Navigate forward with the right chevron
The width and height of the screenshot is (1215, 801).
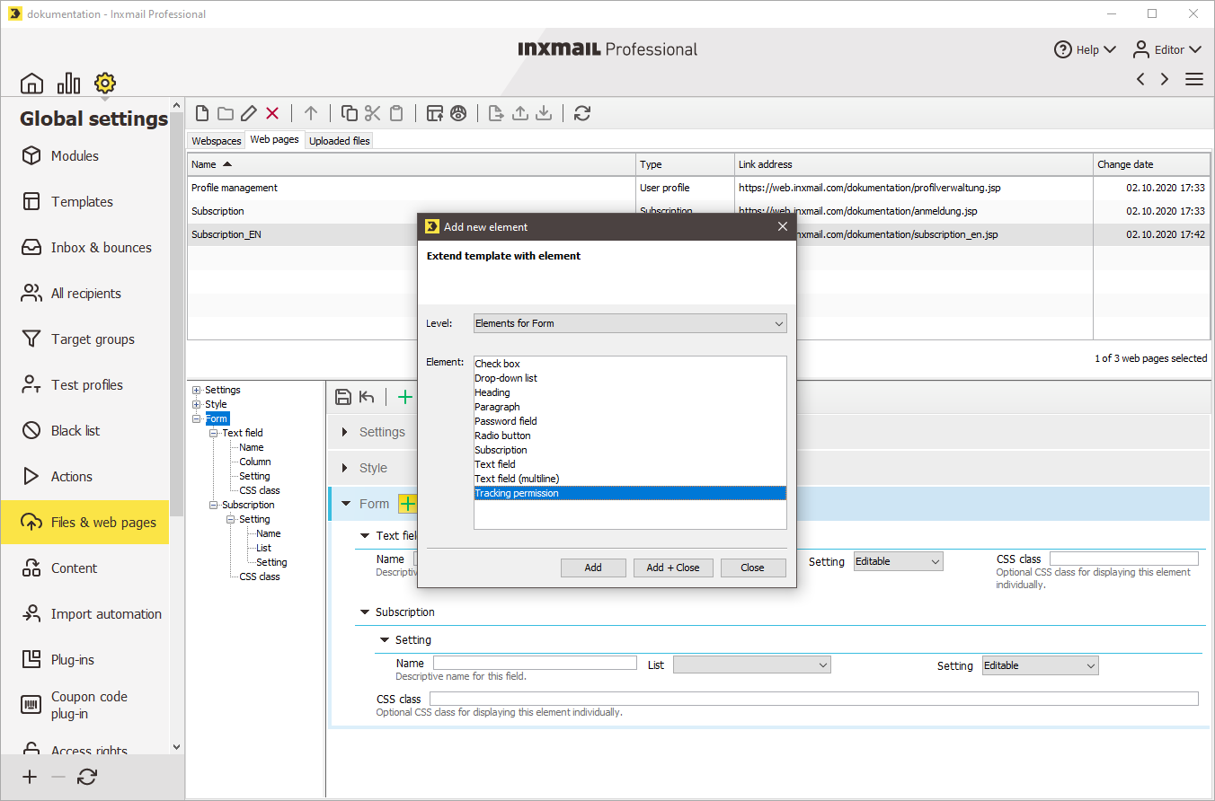tap(1165, 79)
